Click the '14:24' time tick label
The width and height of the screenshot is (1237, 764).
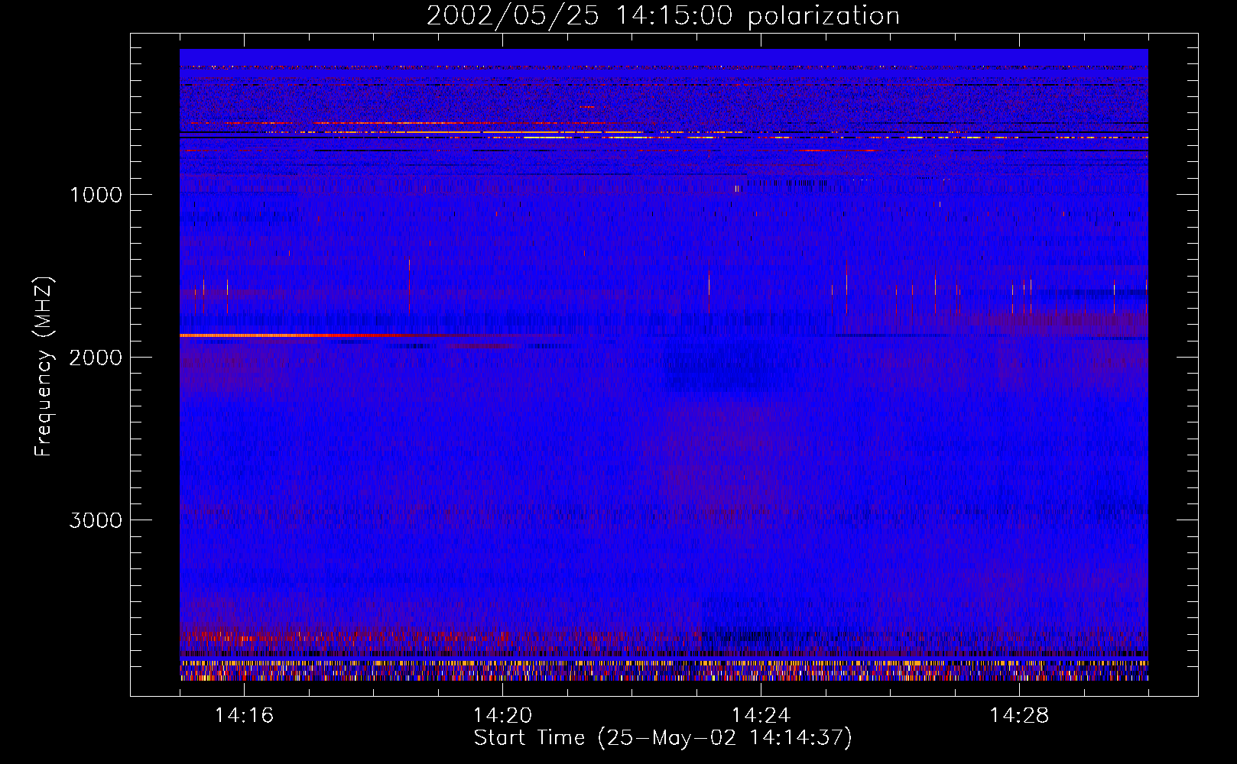point(761,716)
